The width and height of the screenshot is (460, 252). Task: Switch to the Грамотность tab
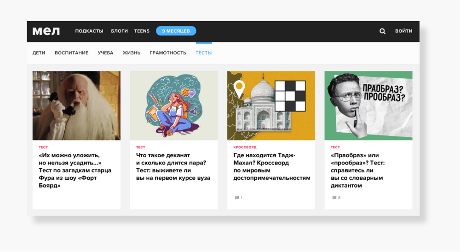[x=168, y=53]
